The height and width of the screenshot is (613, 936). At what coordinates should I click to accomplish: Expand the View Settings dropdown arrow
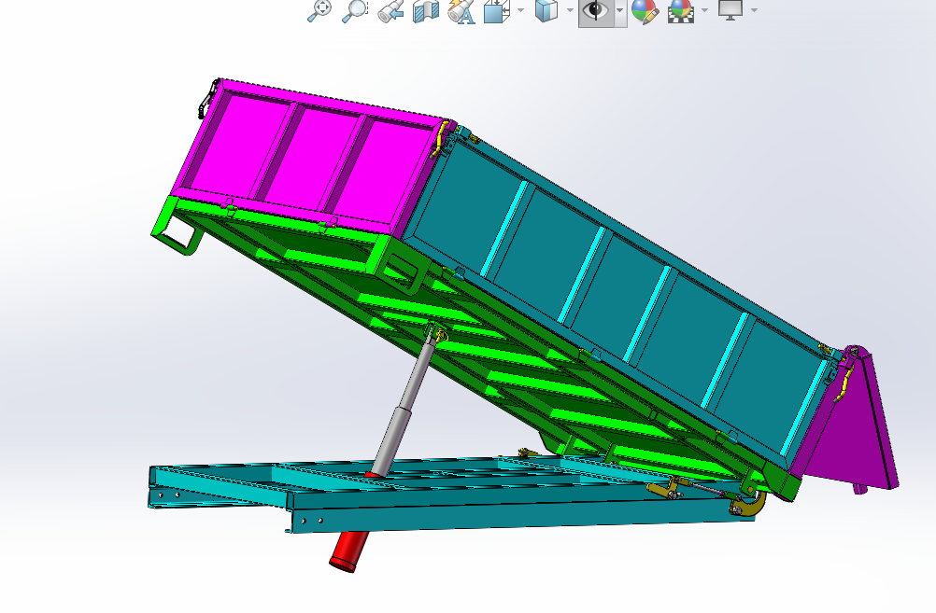[754, 10]
